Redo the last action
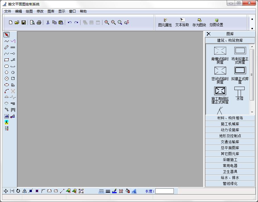This screenshot has width=258, height=202. (x=76, y=22)
